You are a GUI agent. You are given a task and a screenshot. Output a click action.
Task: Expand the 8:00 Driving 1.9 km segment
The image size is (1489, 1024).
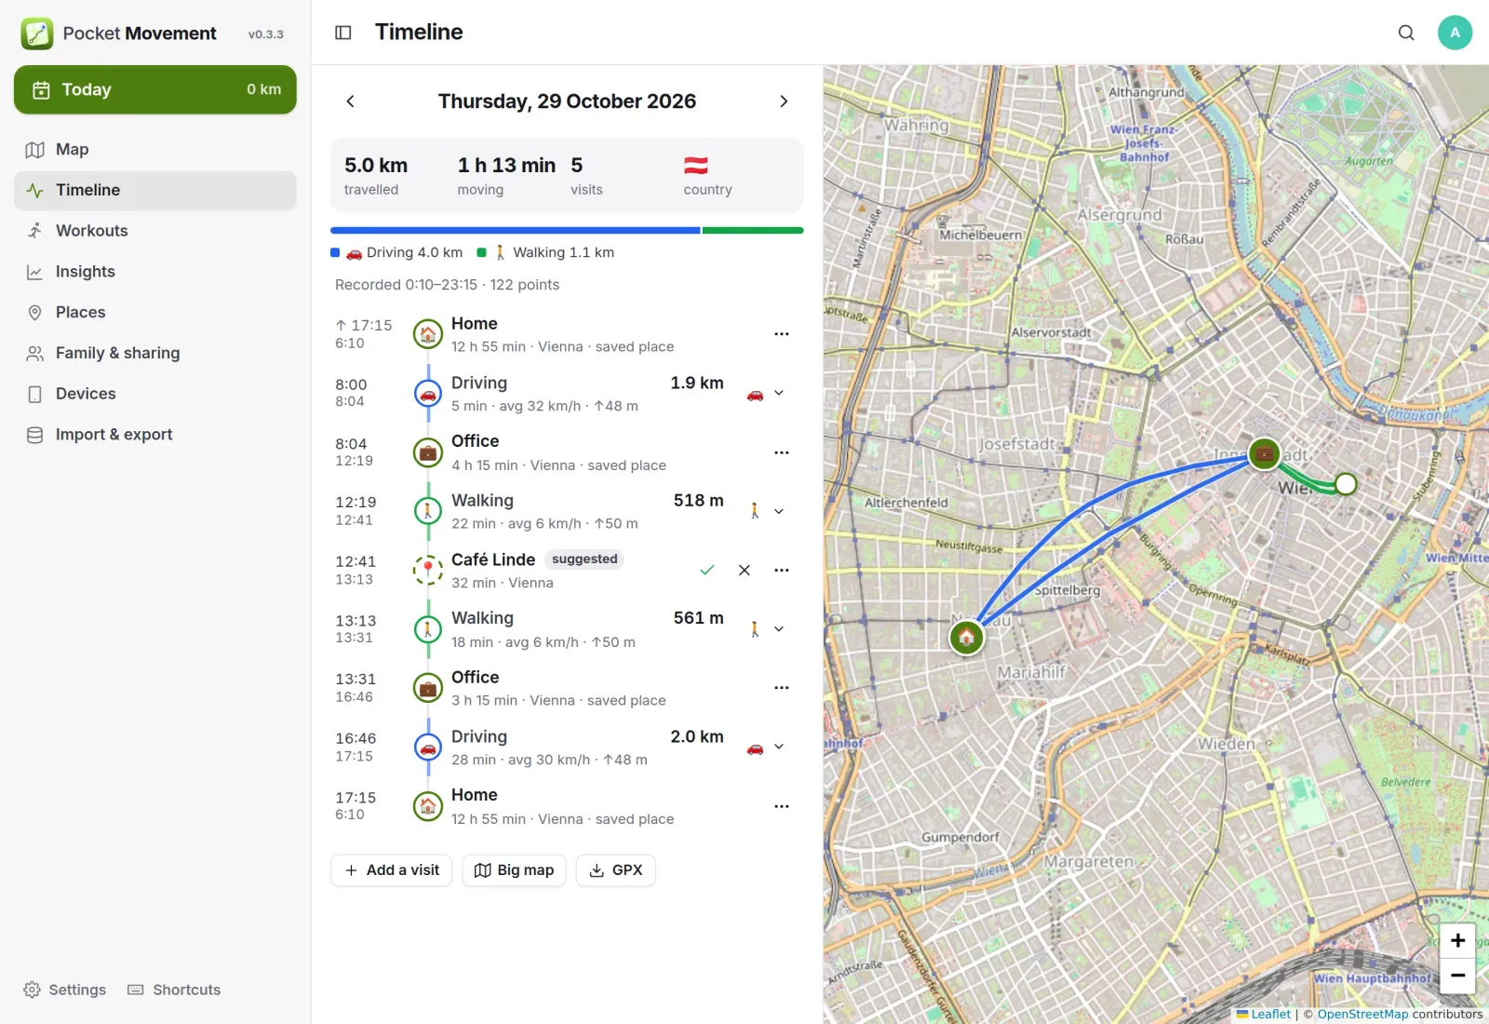779,394
